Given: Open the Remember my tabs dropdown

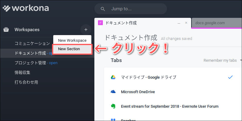Looking at the screenshot, I should pos(222,60).
